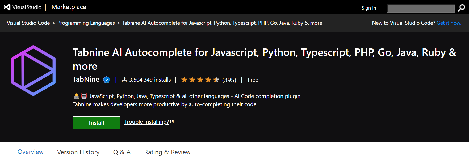Open the Q & A tab
469x159 pixels.
pos(122,152)
